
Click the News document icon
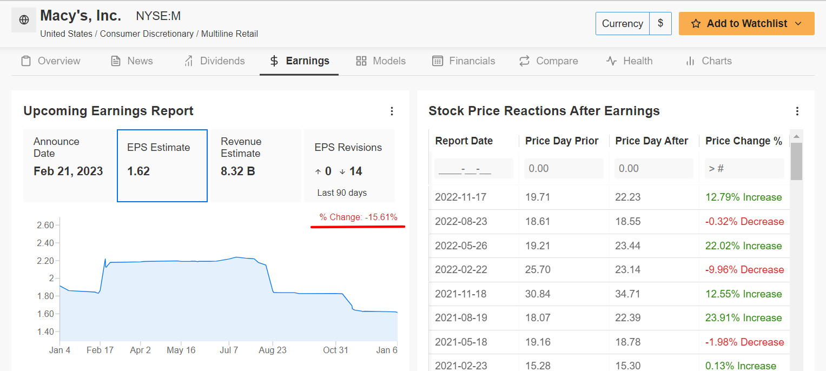tap(115, 61)
